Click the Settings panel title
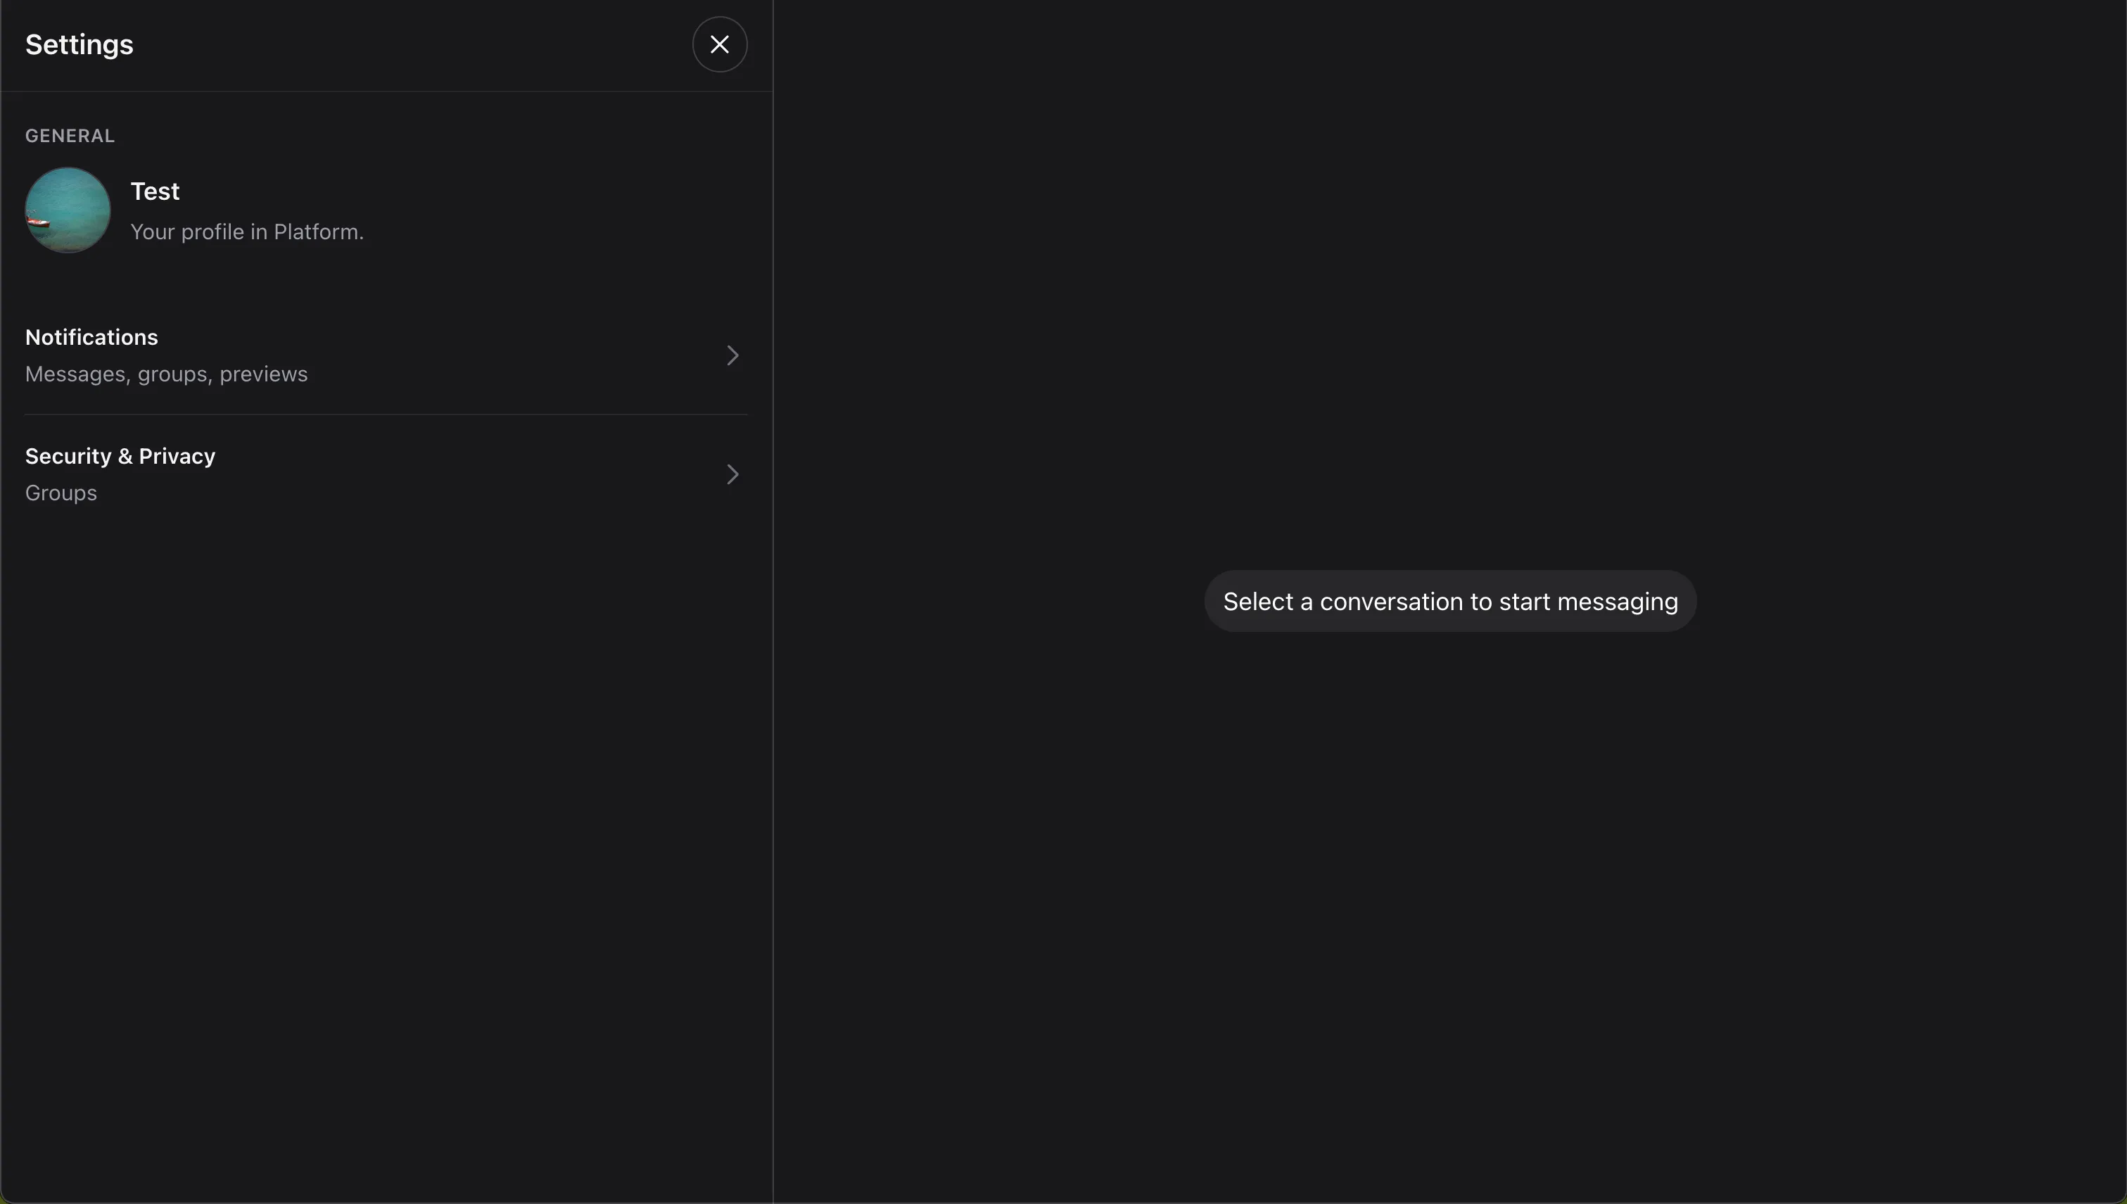 (80, 44)
